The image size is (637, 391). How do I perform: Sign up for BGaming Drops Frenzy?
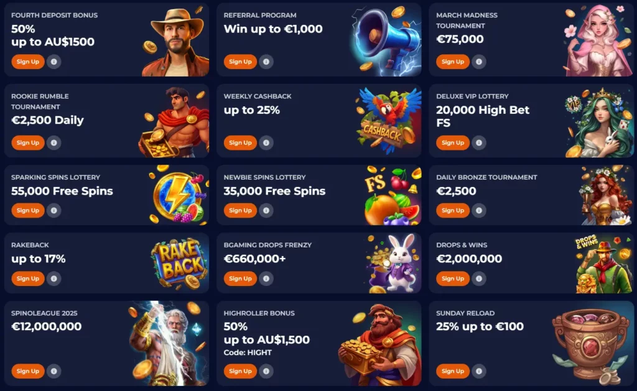pos(241,278)
